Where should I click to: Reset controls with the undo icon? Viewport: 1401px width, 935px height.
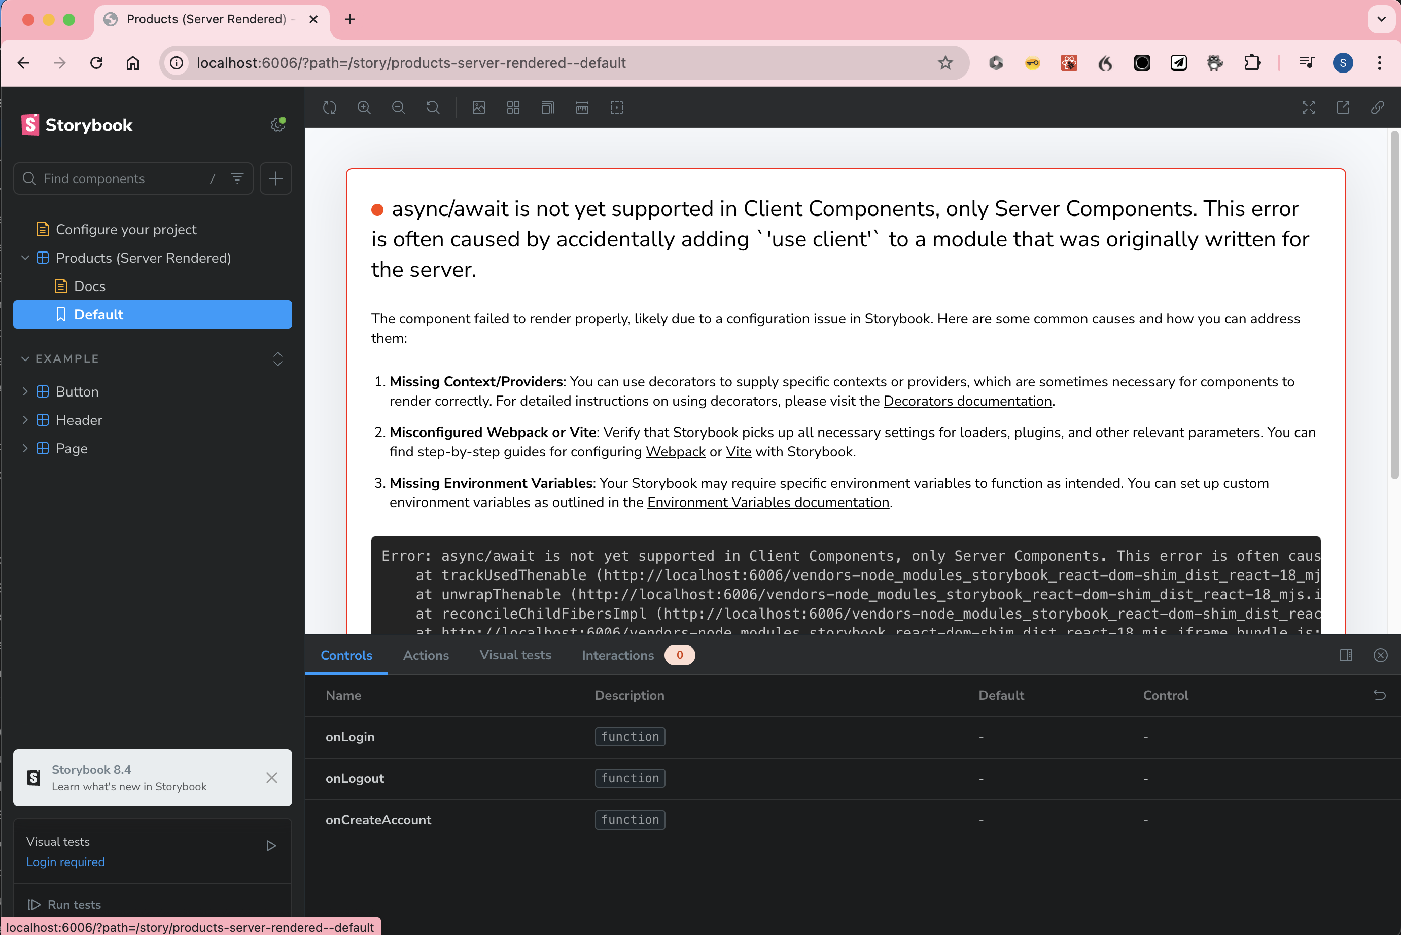[1380, 695]
